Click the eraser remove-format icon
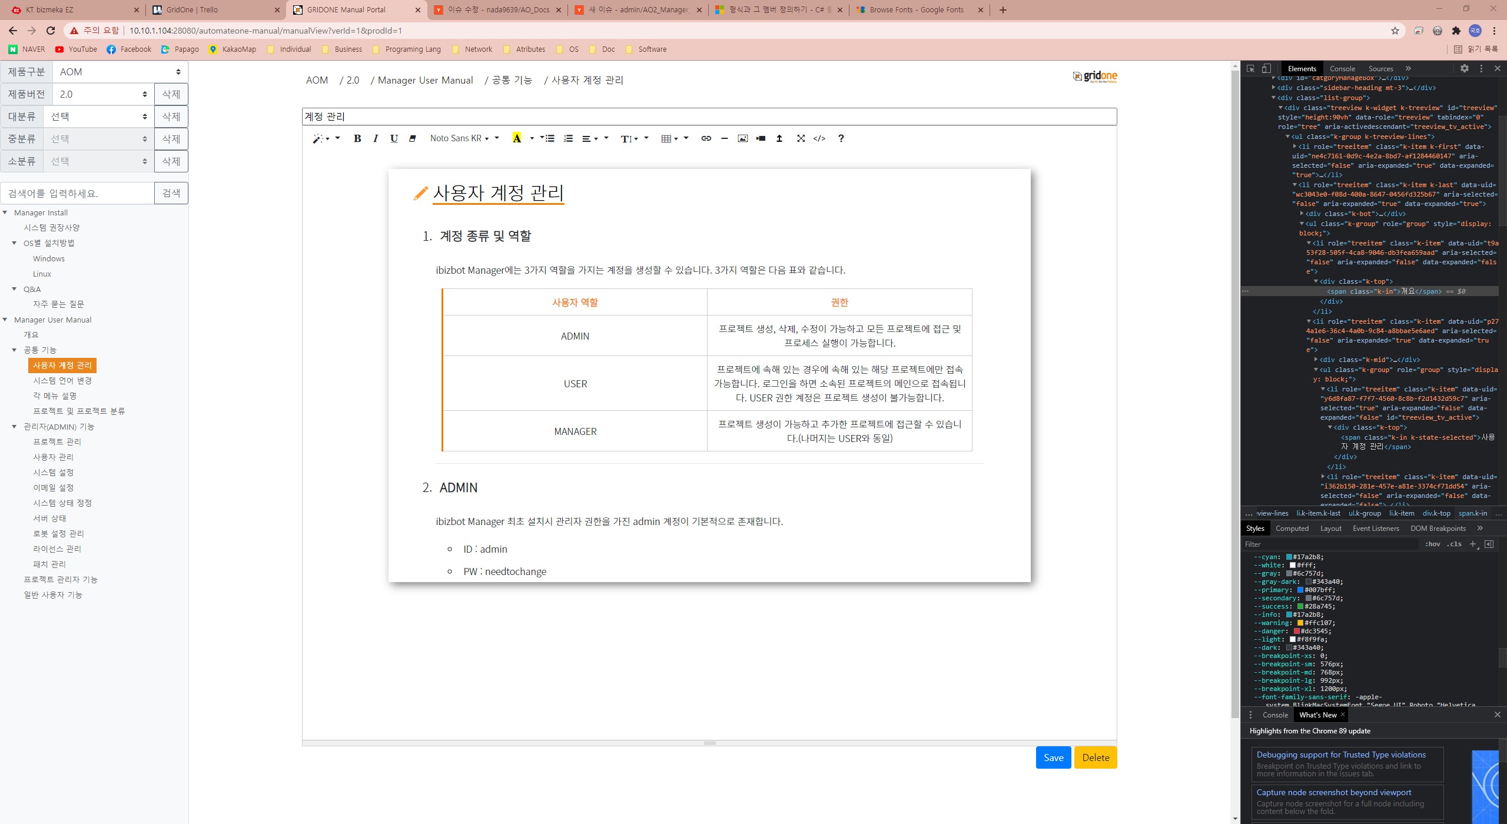The image size is (1507, 824). pos(412,138)
